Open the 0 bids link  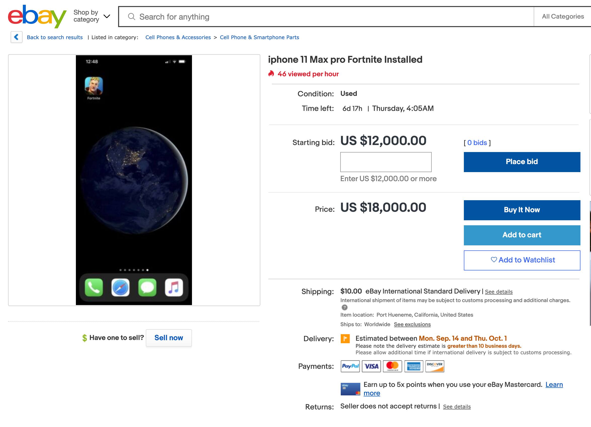477,143
